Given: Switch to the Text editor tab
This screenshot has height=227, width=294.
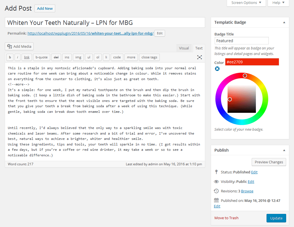Looking at the screenshot, I should click(x=199, y=48).
